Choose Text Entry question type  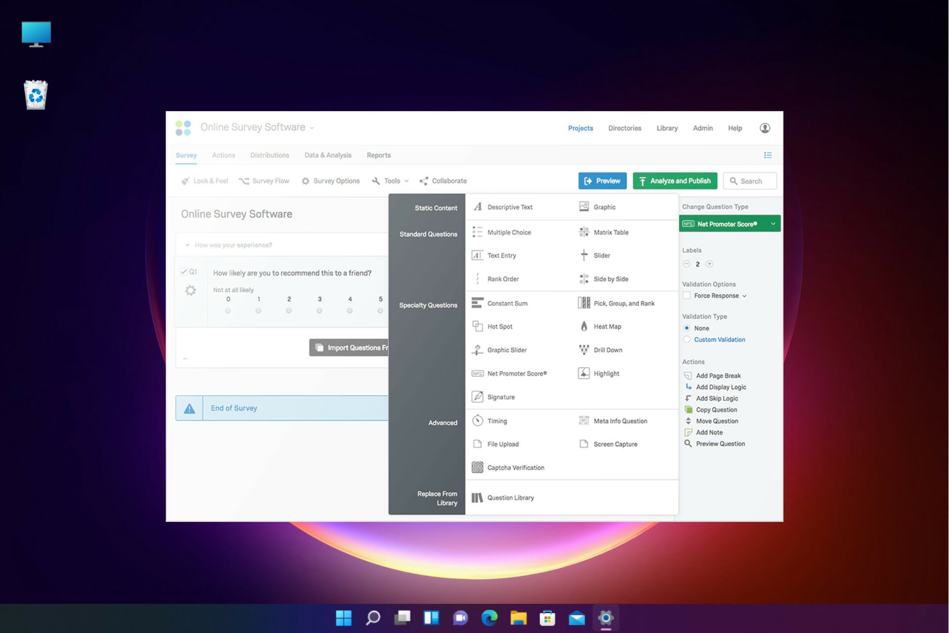tap(494, 256)
